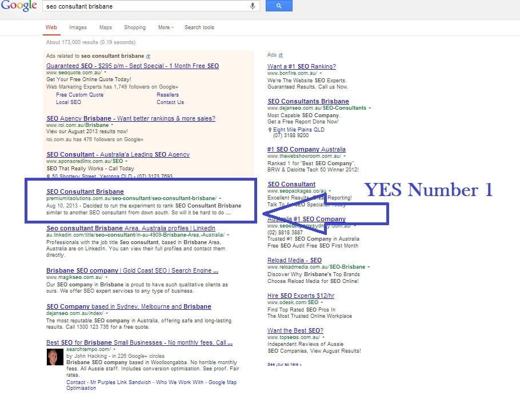Click 'Web Marketing Experts has 1,749 followers' text

click(x=112, y=87)
